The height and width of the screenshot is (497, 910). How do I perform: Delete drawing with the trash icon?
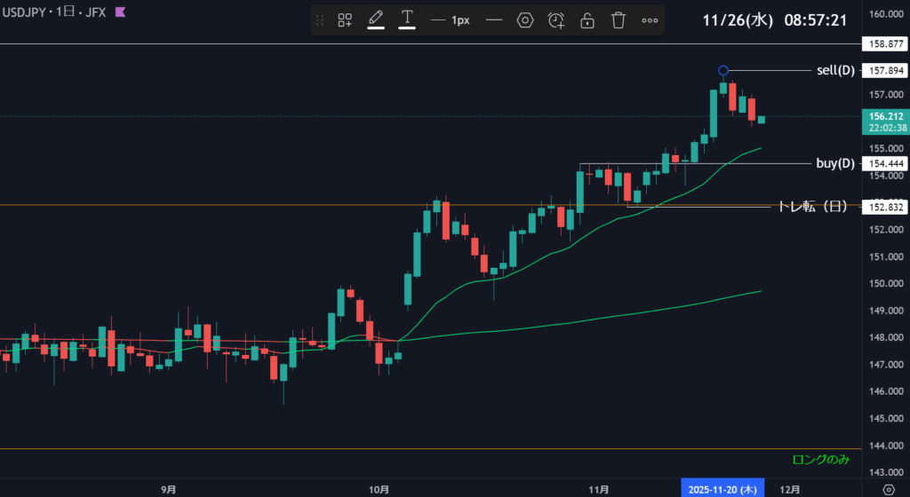(619, 20)
